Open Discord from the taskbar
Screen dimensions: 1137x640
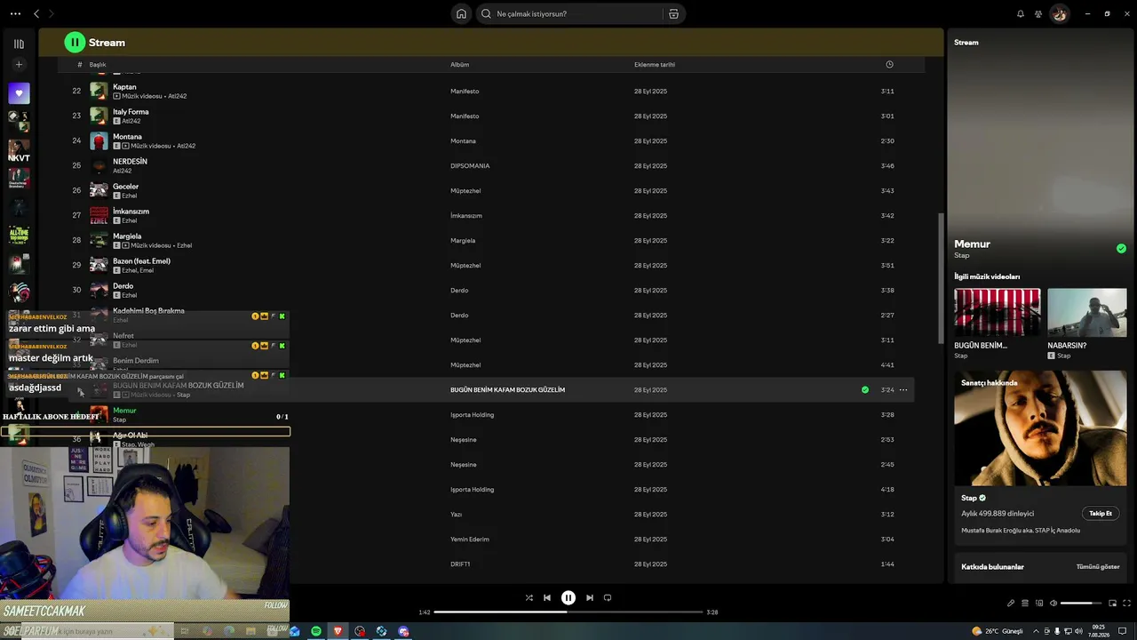pos(403,631)
